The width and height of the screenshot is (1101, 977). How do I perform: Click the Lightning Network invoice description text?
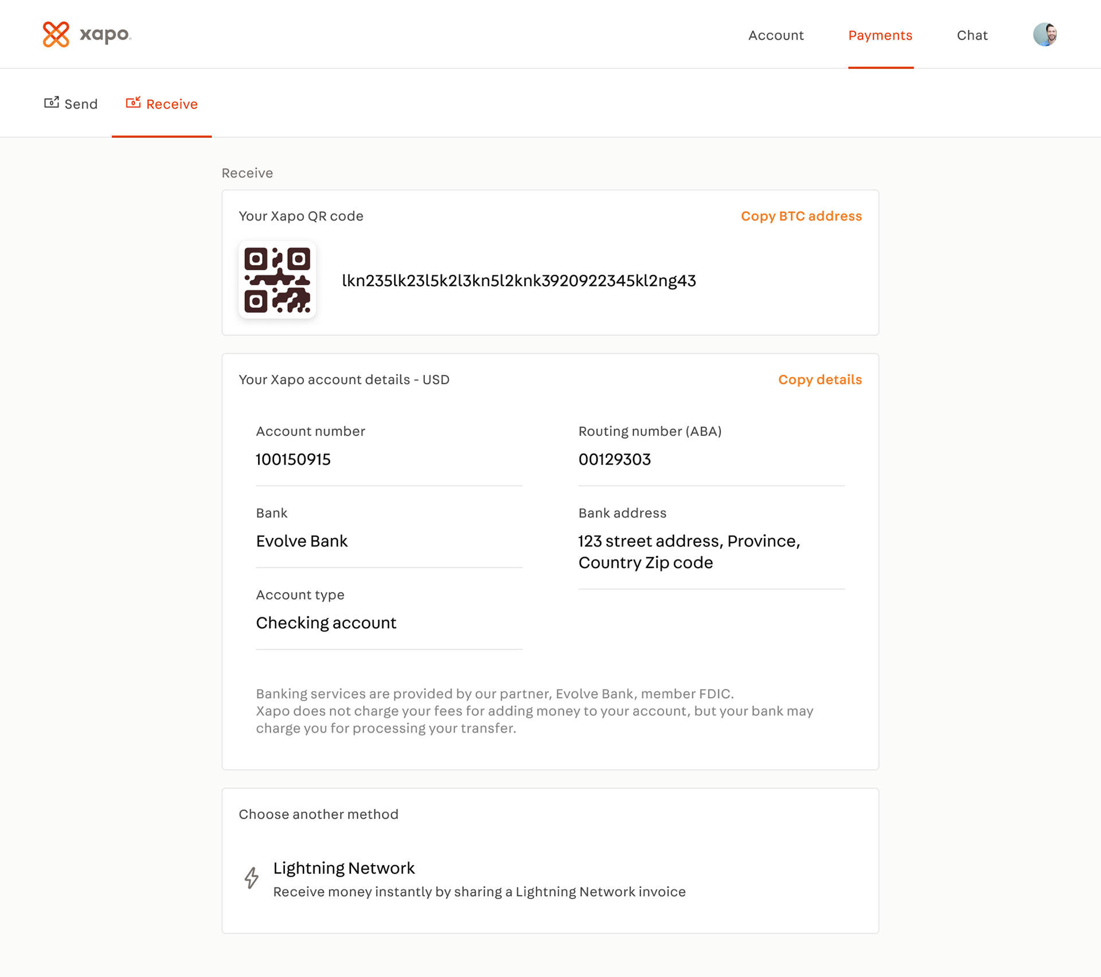(479, 892)
